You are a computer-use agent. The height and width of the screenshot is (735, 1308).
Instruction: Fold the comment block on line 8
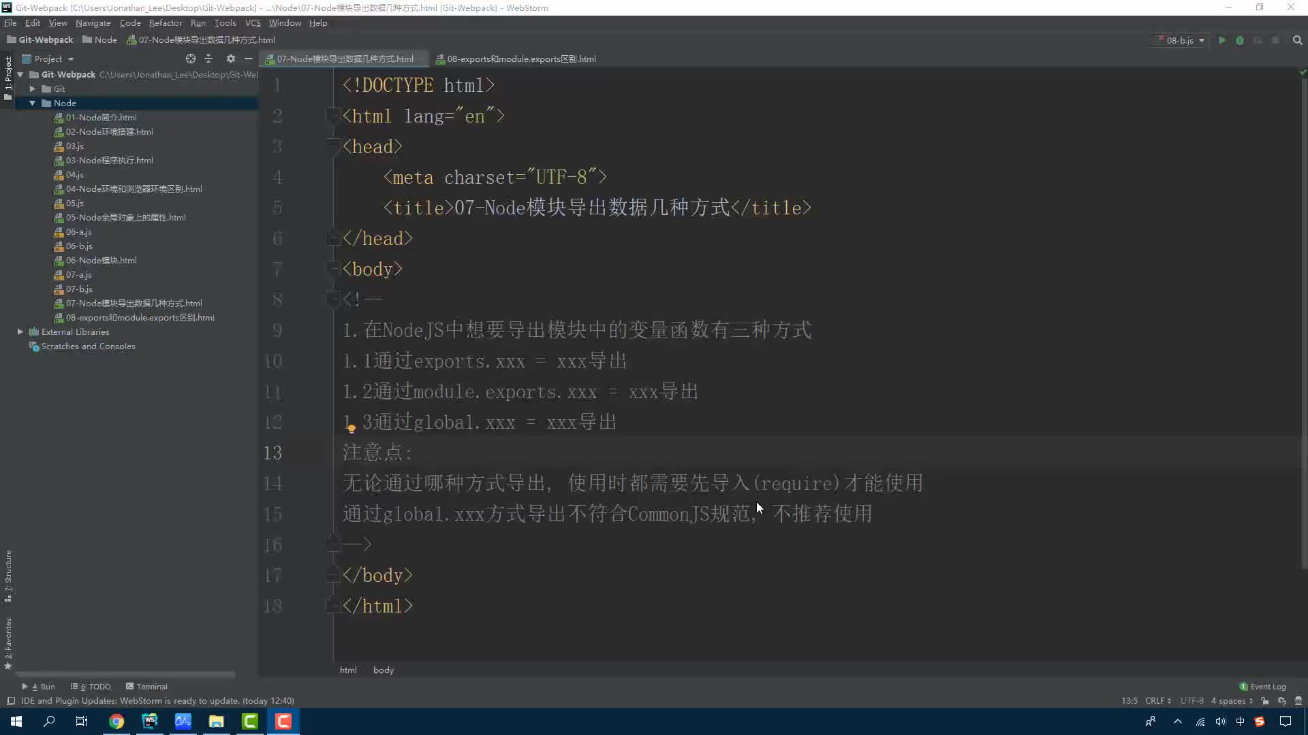pos(332,299)
